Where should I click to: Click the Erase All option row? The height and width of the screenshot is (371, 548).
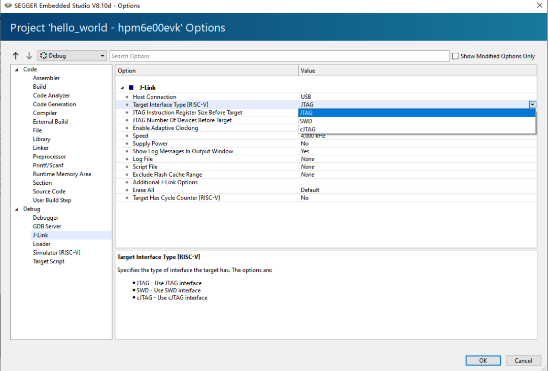coord(326,190)
